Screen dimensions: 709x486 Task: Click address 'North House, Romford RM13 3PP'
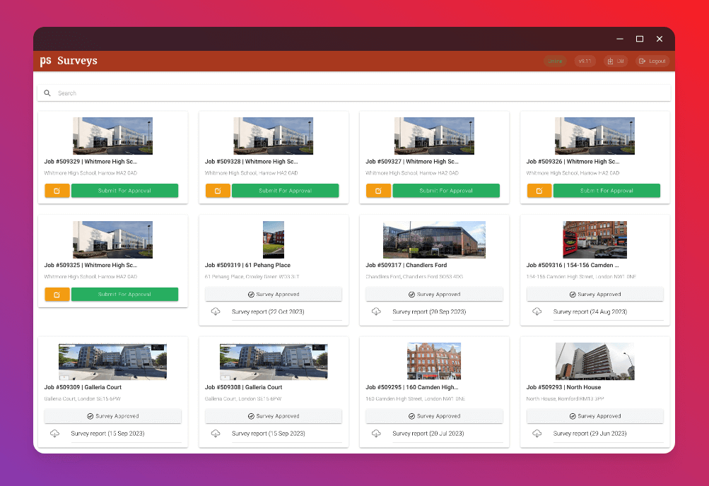pos(566,399)
